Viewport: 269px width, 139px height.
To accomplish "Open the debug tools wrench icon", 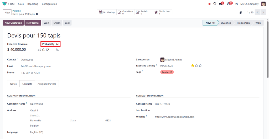I will click(236, 4).
